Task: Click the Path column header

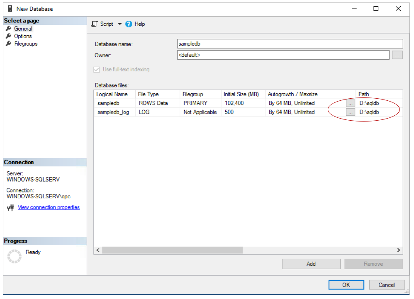Action: [379, 94]
